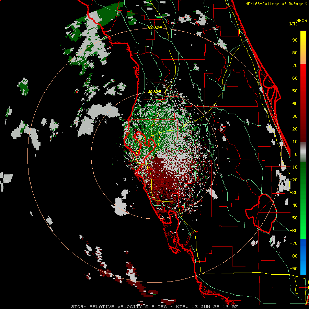
Task: Click the -70 value on velocity scale
Action: (x=294, y=243)
